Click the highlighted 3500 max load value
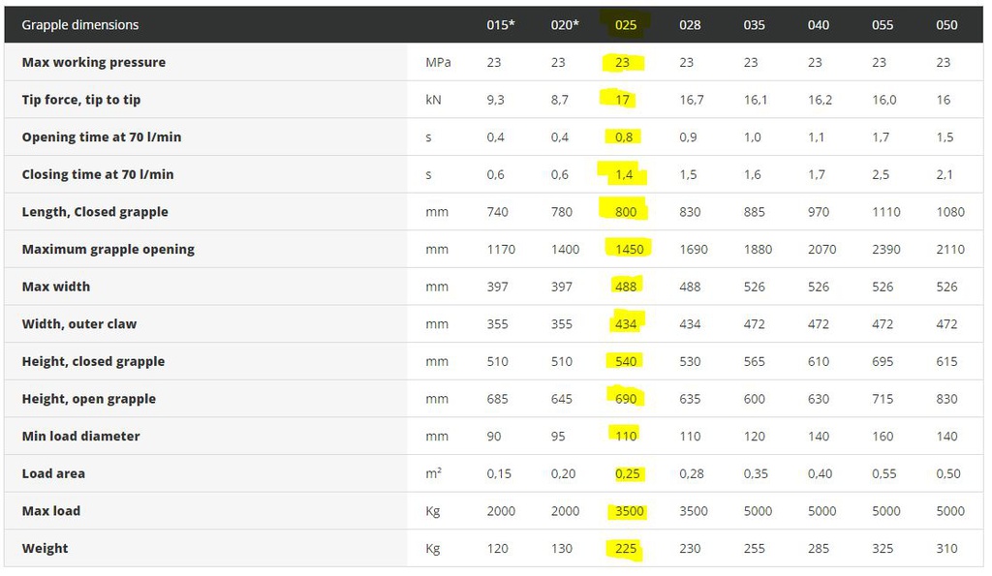 tap(629, 511)
